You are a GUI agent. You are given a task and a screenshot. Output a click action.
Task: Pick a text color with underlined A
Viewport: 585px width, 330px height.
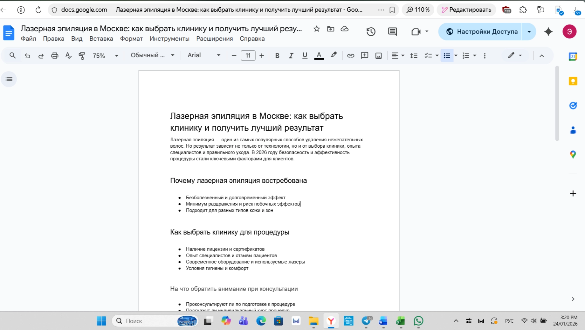click(319, 56)
